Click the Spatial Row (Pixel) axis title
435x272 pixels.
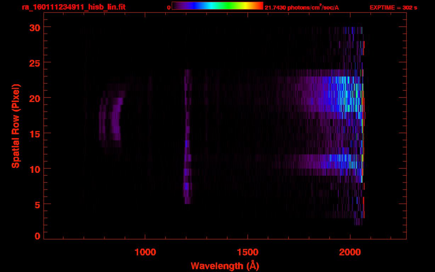point(15,126)
